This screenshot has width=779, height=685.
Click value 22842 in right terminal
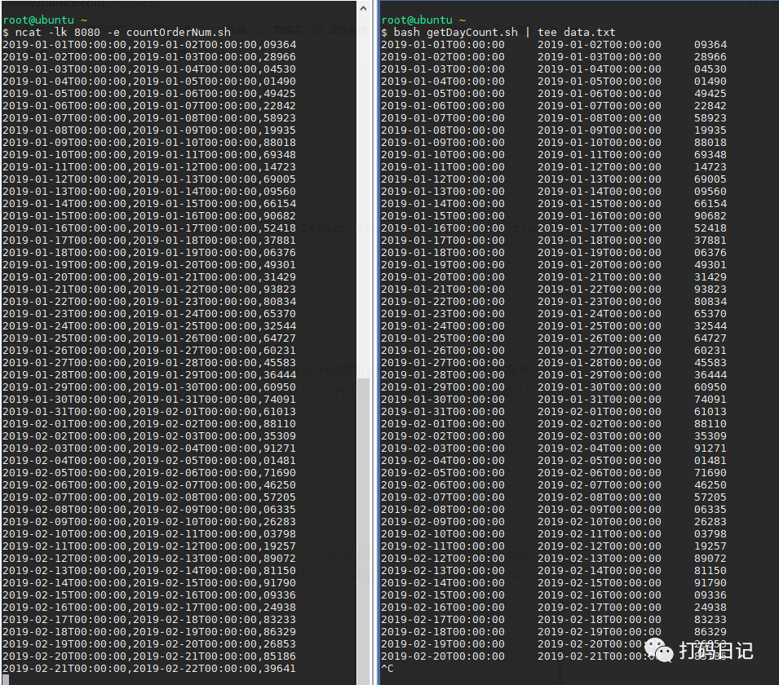710,106
